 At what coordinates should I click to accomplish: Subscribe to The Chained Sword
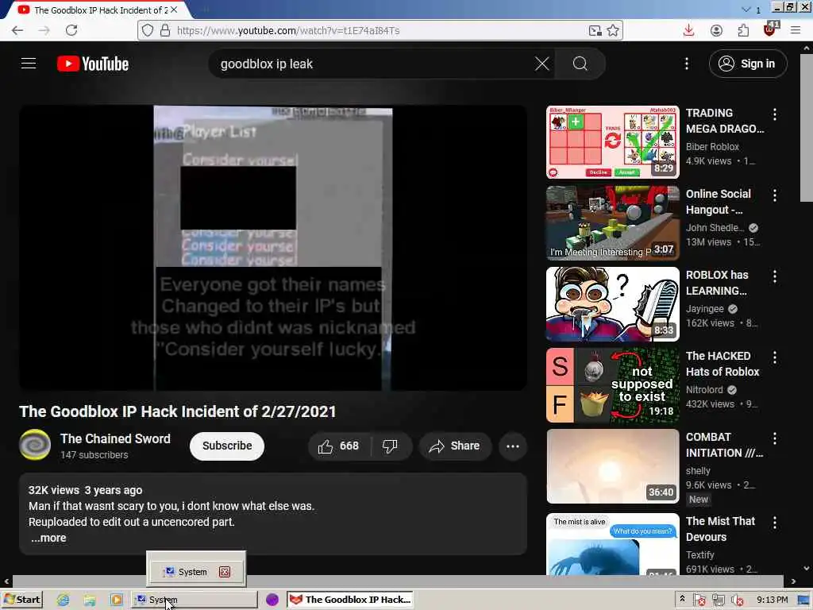click(x=227, y=446)
